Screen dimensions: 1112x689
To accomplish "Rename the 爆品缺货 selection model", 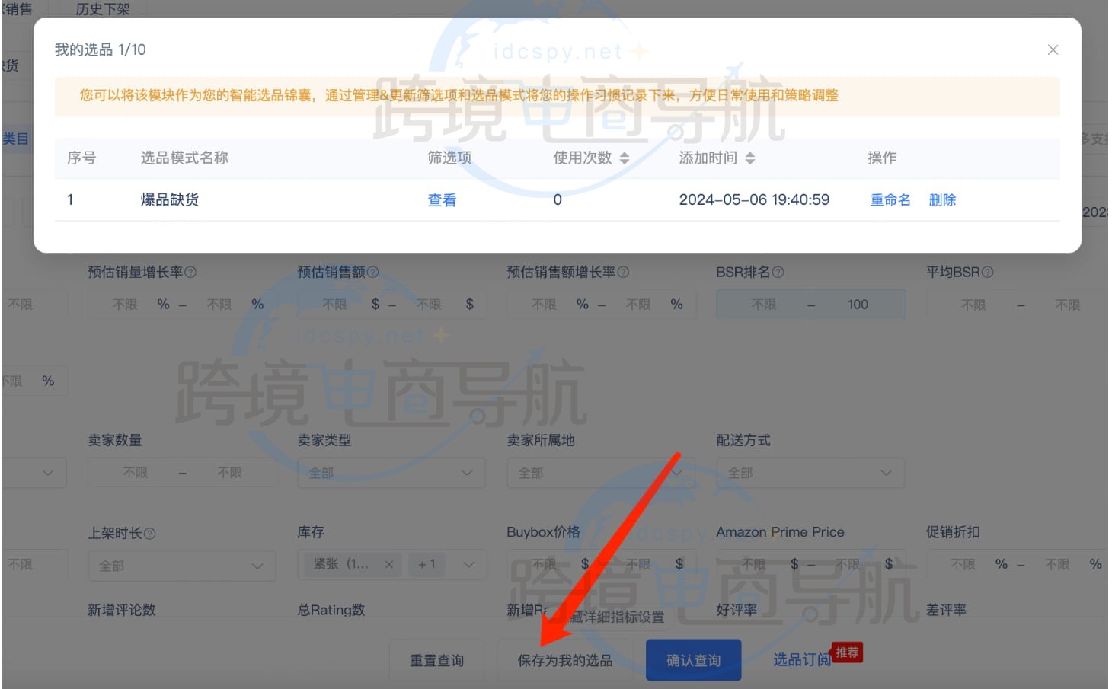I will pyautogui.click(x=890, y=200).
